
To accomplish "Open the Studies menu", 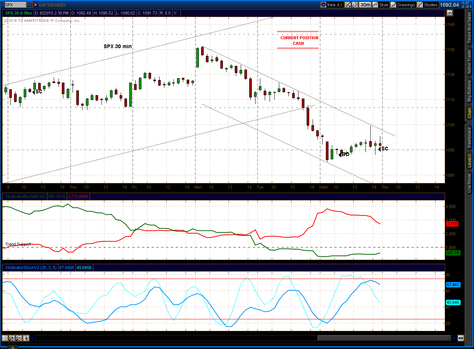I will (x=427, y=5).
